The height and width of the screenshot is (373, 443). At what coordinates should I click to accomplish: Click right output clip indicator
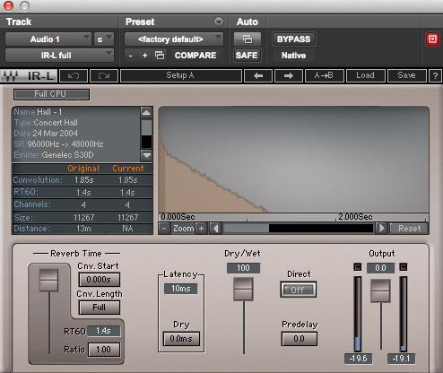[404, 267]
